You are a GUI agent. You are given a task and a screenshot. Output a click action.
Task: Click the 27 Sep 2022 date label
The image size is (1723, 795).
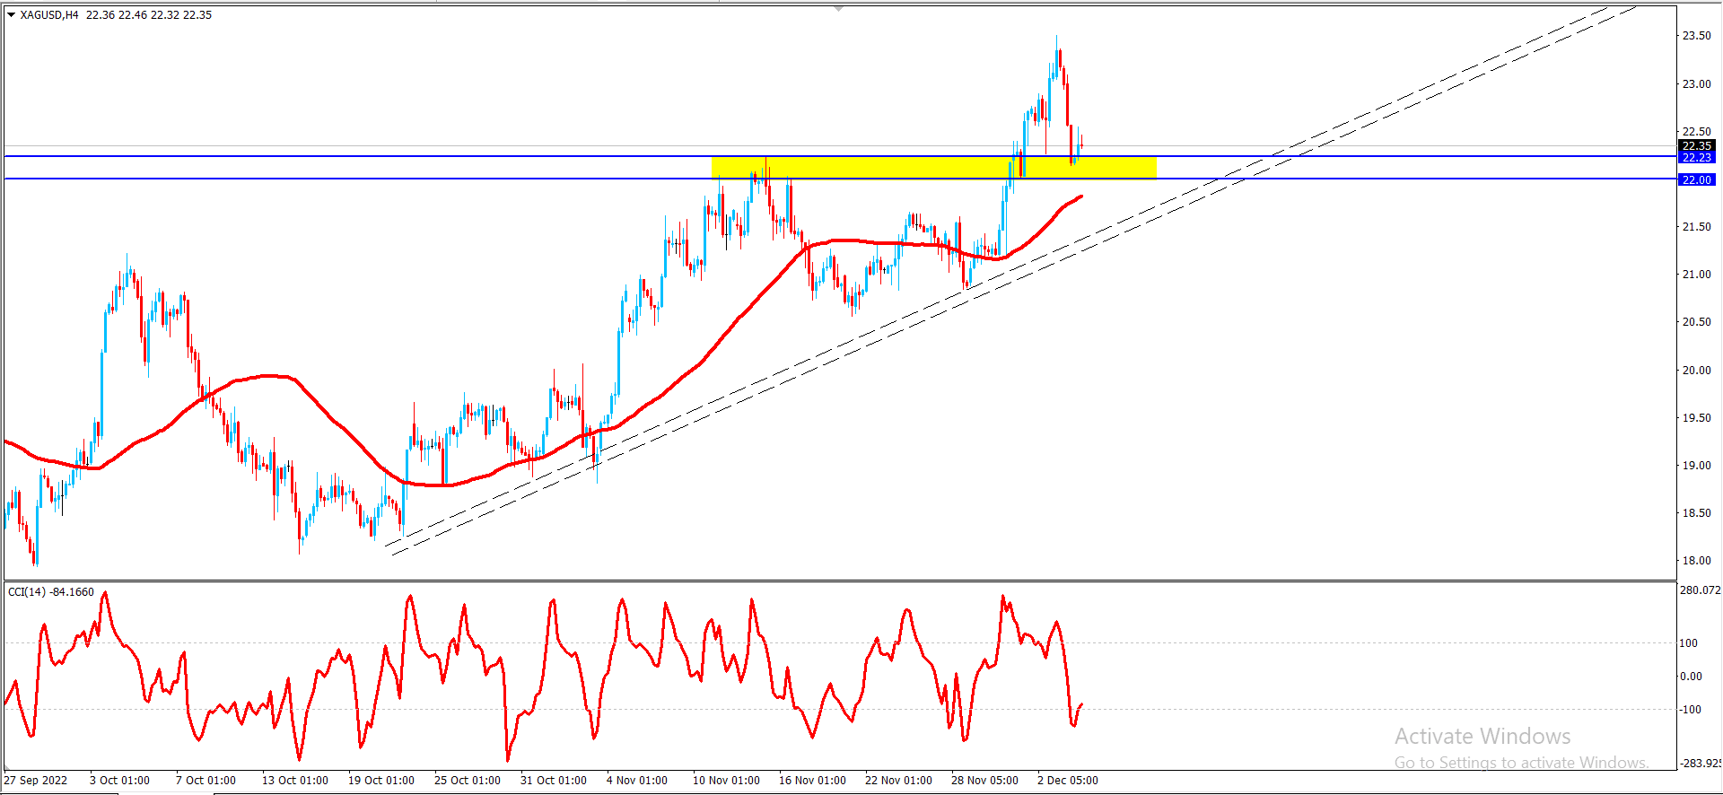coord(36,781)
